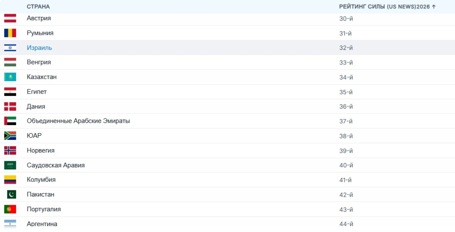Viewport: 455px width, 232px height.
Task: Click the Hungary flag icon
Action: click(10, 62)
